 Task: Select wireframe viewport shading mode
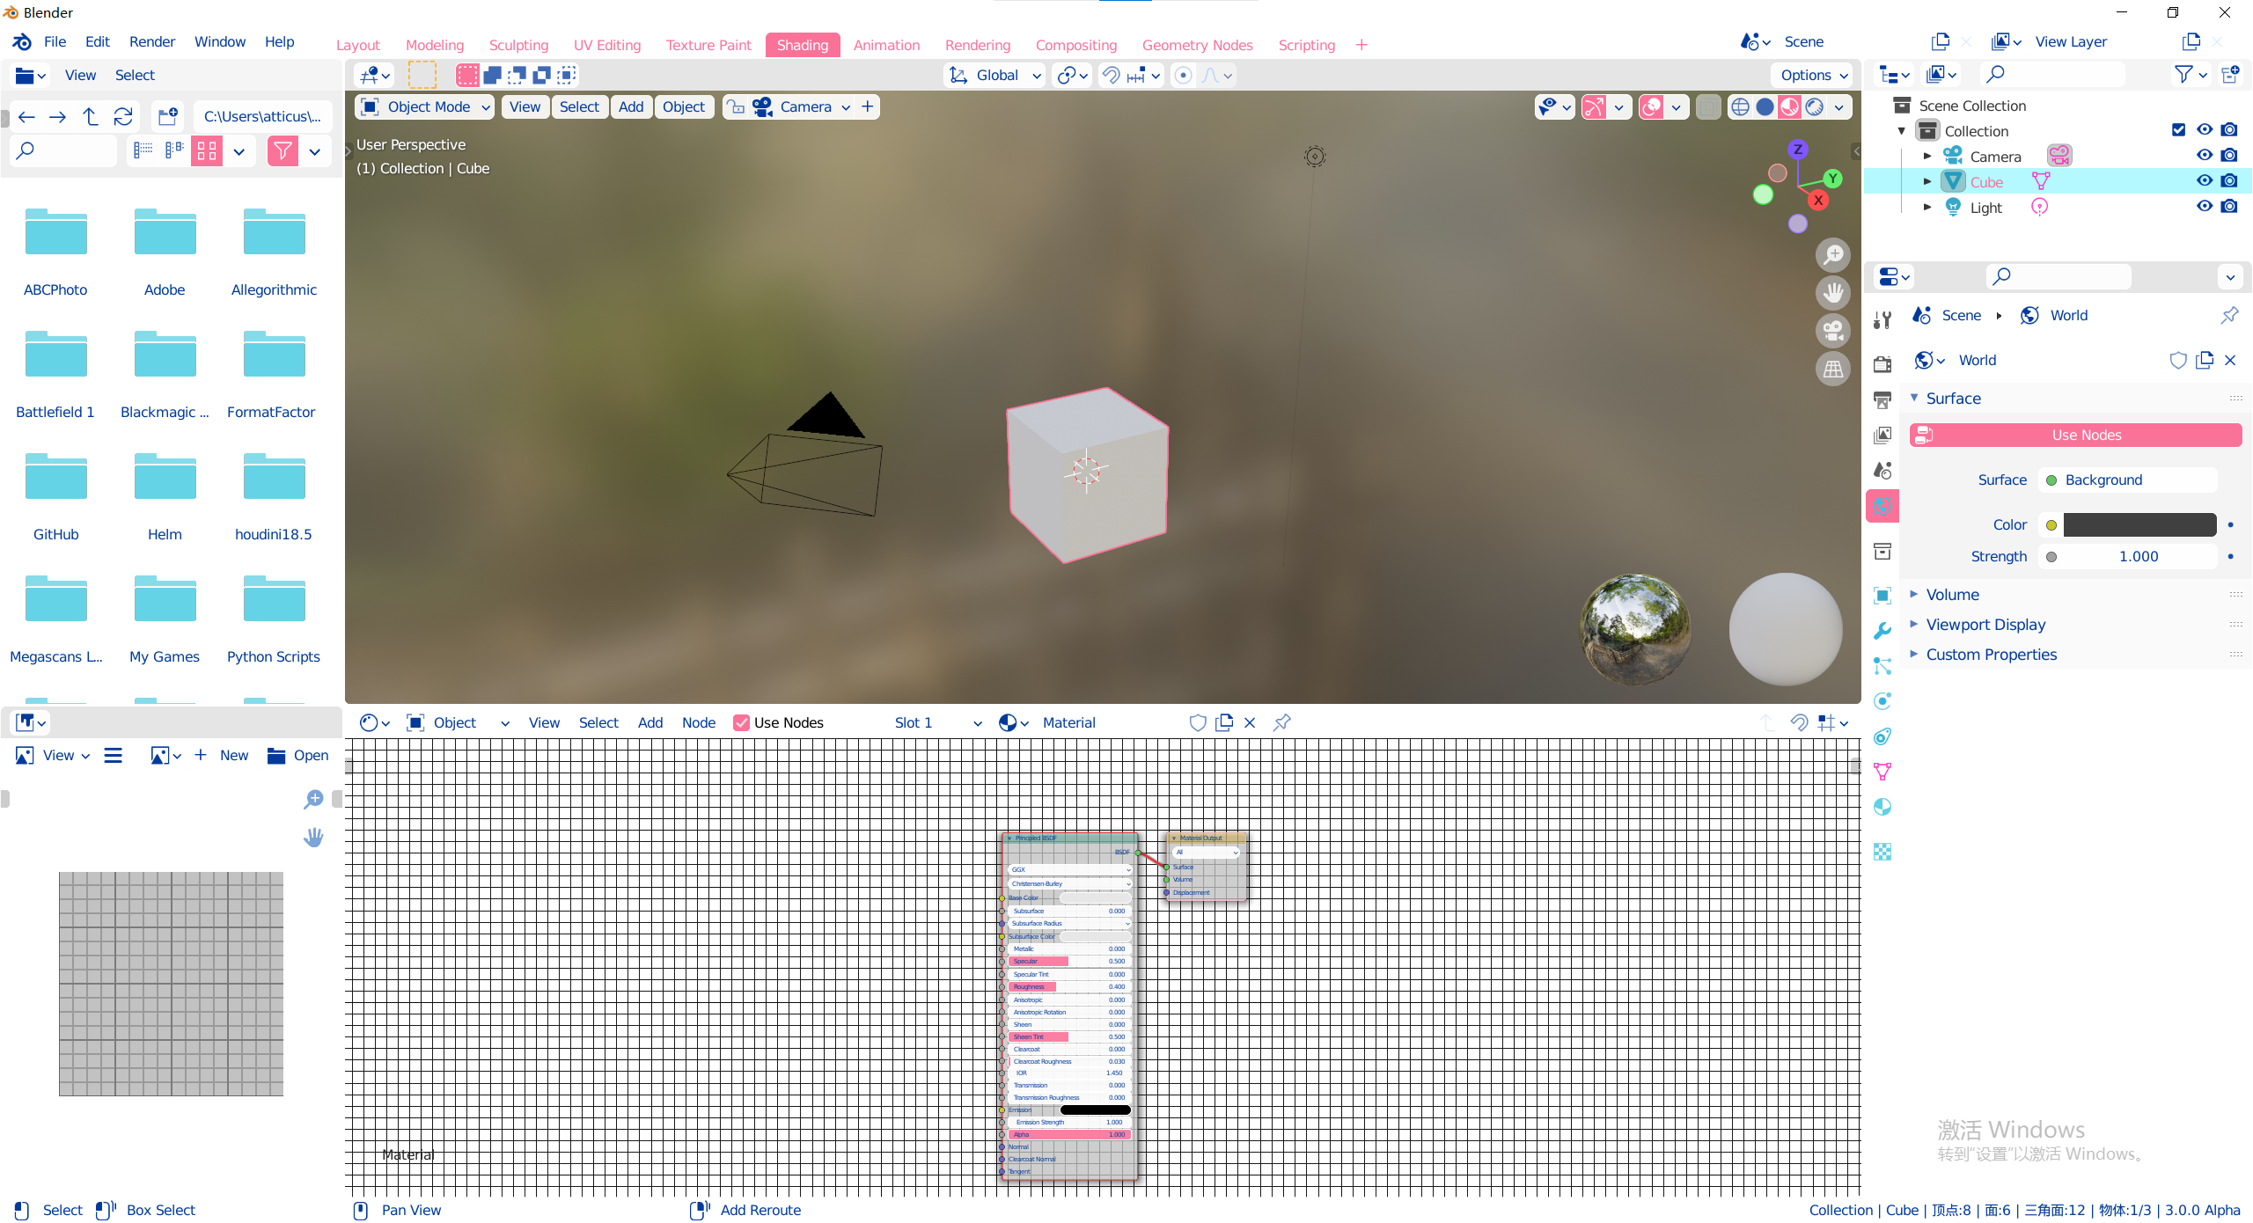click(x=1740, y=106)
